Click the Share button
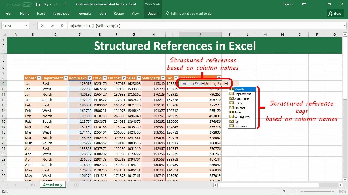348x195 pixels. tap(335, 14)
